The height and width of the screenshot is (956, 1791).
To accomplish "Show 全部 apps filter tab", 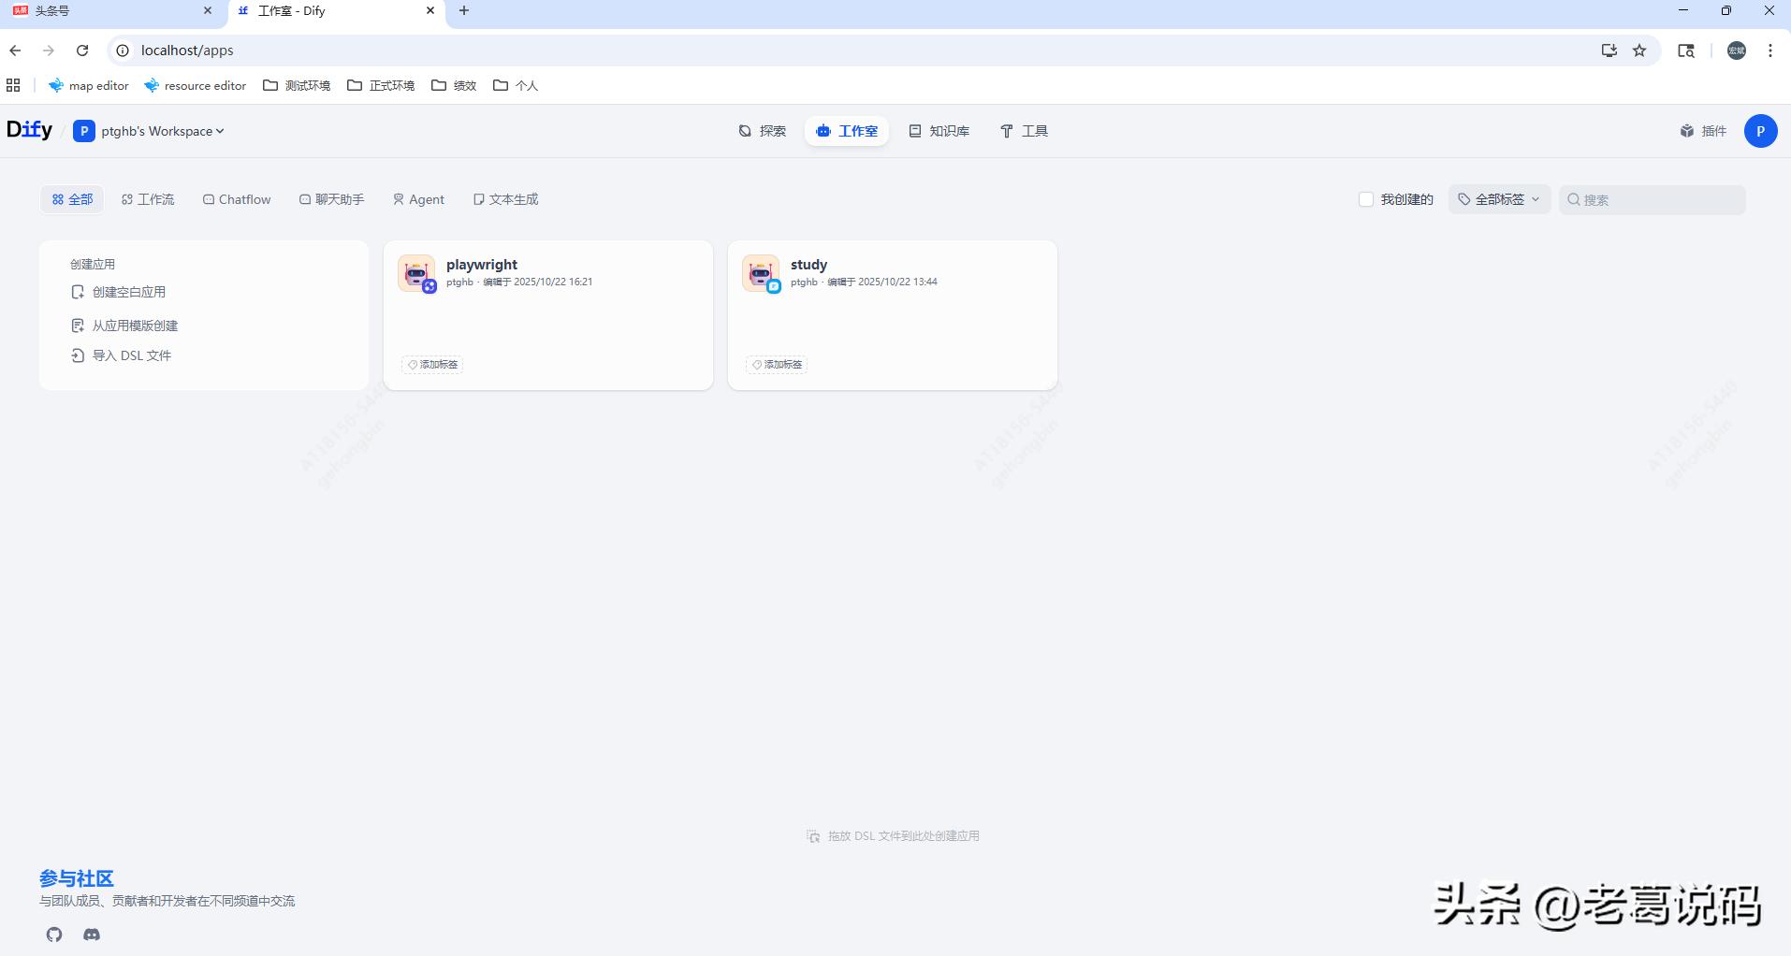I will (72, 199).
